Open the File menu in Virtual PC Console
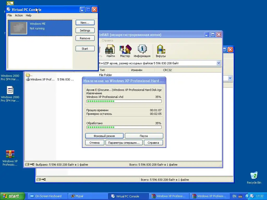 (x=10, y=15)
